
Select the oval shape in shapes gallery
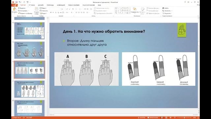(125, 8)
